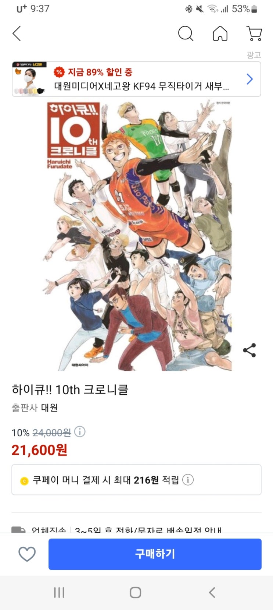The height and width of the screenshot is (610, 273).
Task: Tap the 광고 ad label
Action: point(254,55)
